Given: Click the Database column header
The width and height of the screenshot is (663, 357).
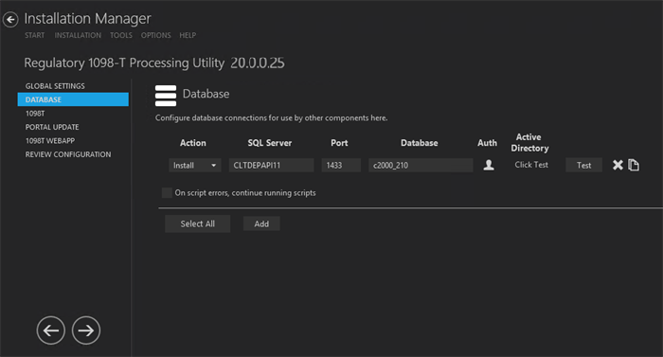Looking at the screenshot, I should pos(420,143).
